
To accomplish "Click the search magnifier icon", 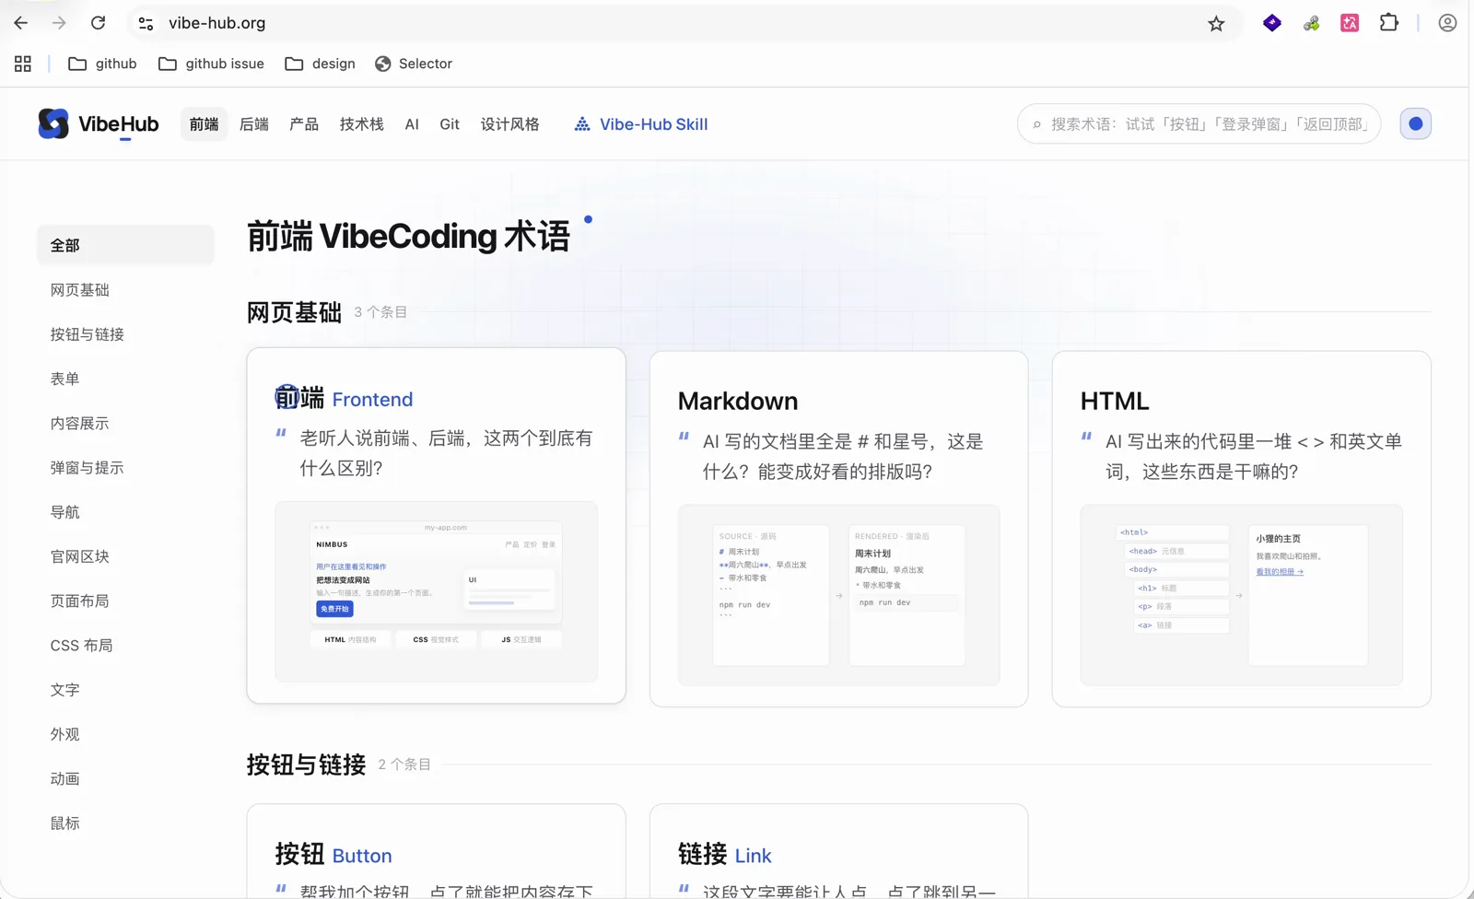I will coord(1037,124).
